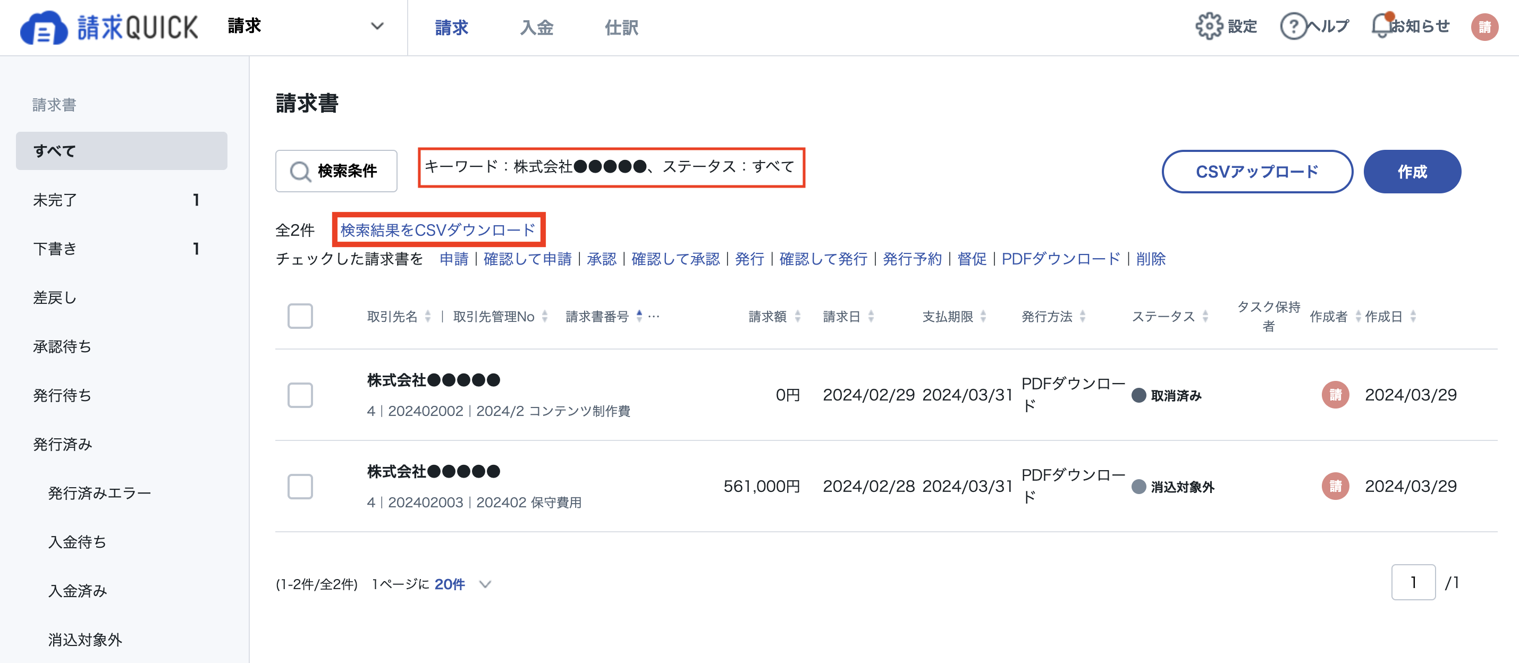
Task: Switch to the 仕訳 top tab
Action: pos(621,27)
